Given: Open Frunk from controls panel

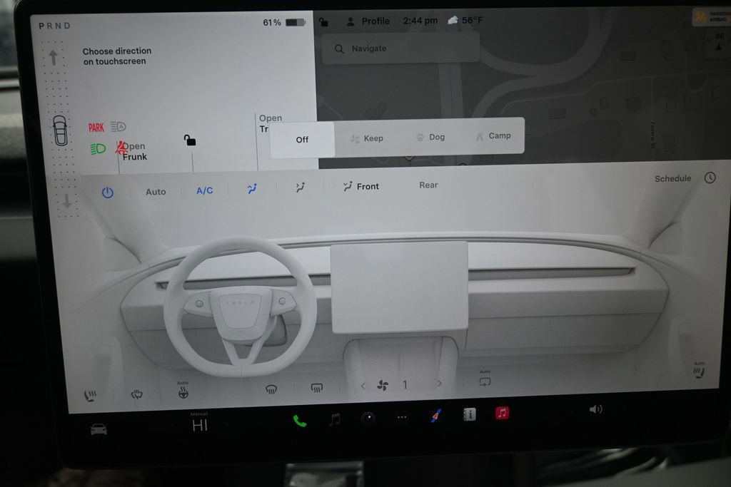Looking at the screenshot, I should (x=134, y=150).
